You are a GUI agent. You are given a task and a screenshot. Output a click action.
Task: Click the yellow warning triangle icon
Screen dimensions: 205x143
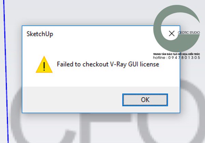click(44, 64)
